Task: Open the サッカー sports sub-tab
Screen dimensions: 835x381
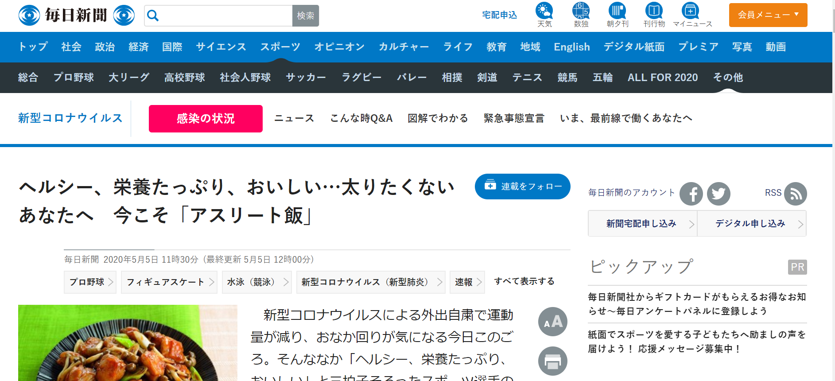Action: (x=306, y=78)
